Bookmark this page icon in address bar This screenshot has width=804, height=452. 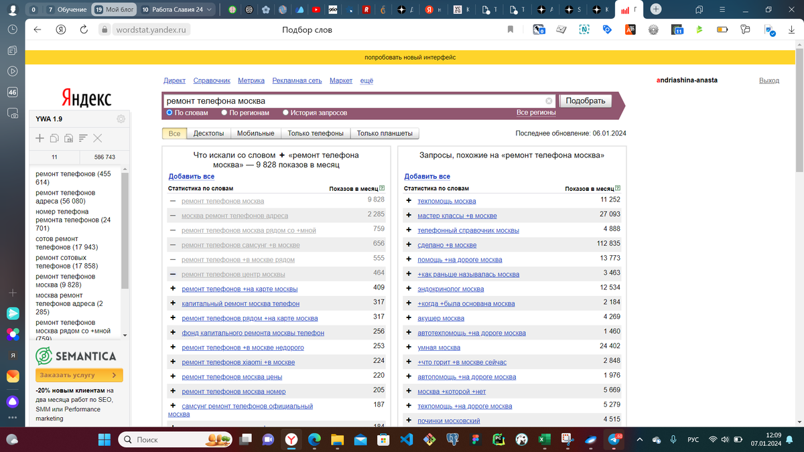point(511,29)
